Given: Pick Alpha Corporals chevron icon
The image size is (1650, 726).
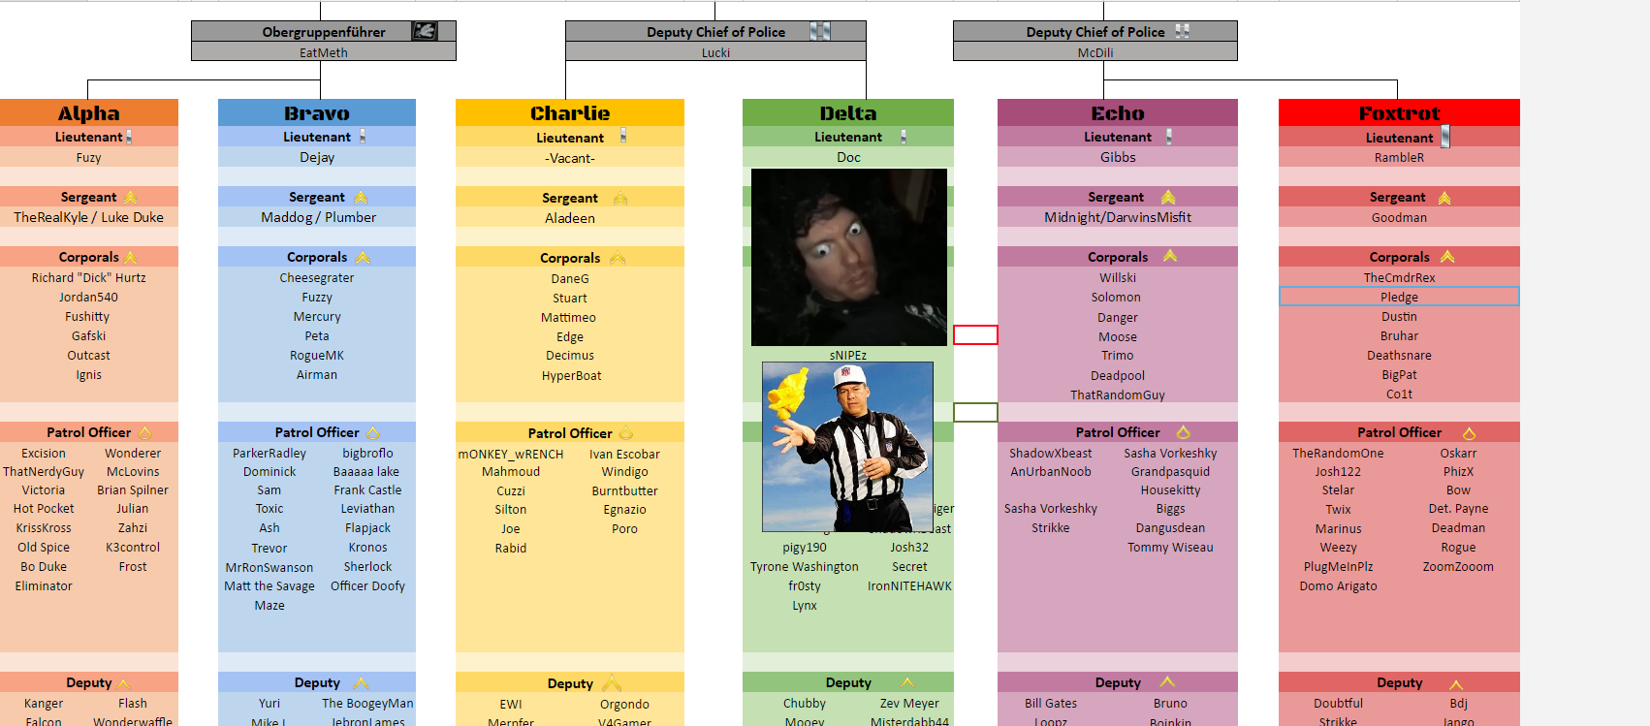Looking at the screenshot, I should (131, 258).
